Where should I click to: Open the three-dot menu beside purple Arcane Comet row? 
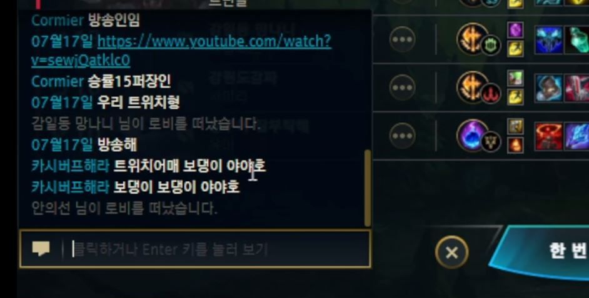[x=402, y=136]
